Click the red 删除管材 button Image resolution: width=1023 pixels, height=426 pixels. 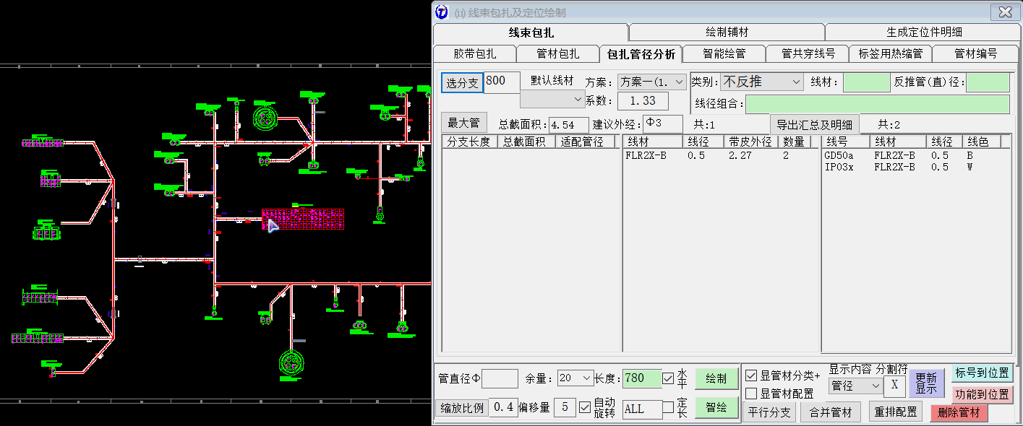coord(959,412)
